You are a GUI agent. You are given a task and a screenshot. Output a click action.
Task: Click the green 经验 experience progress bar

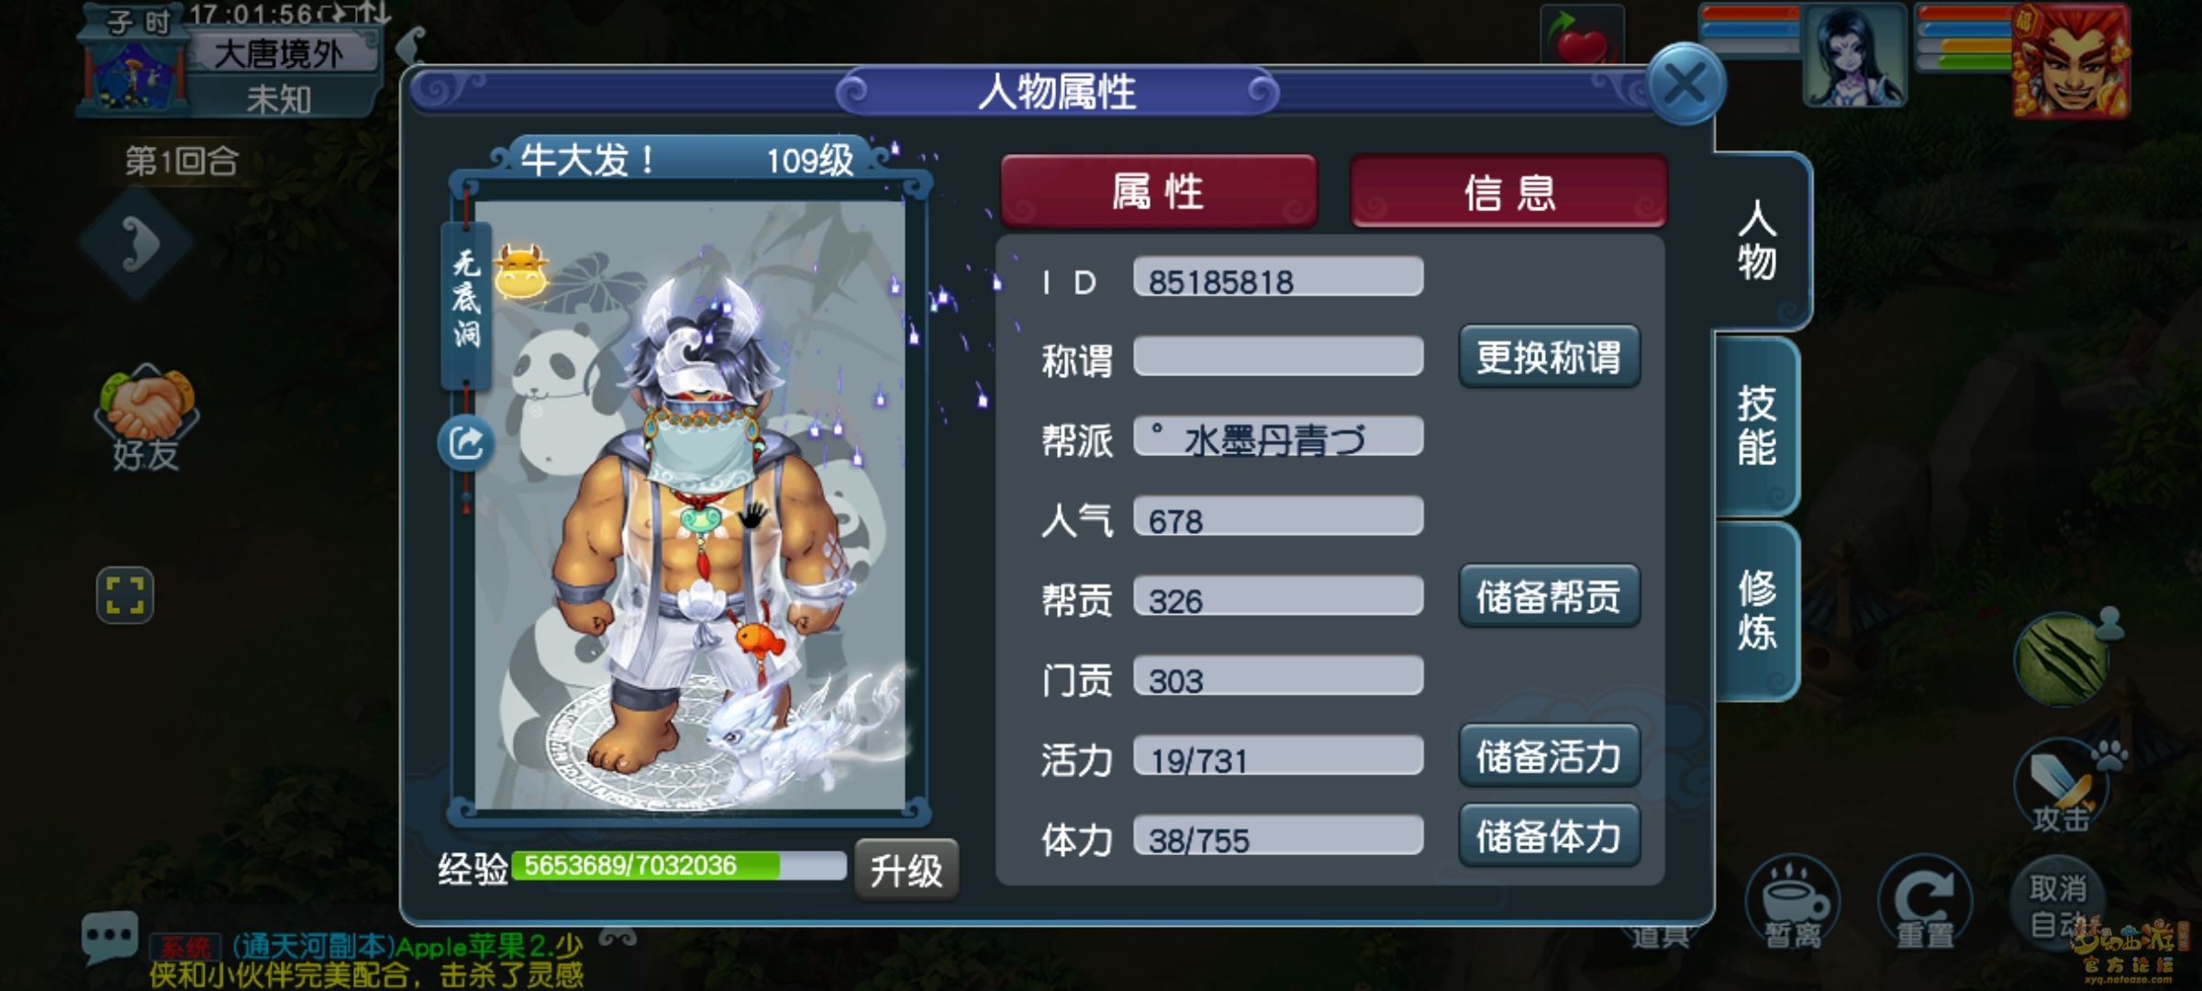pos(679,865)
